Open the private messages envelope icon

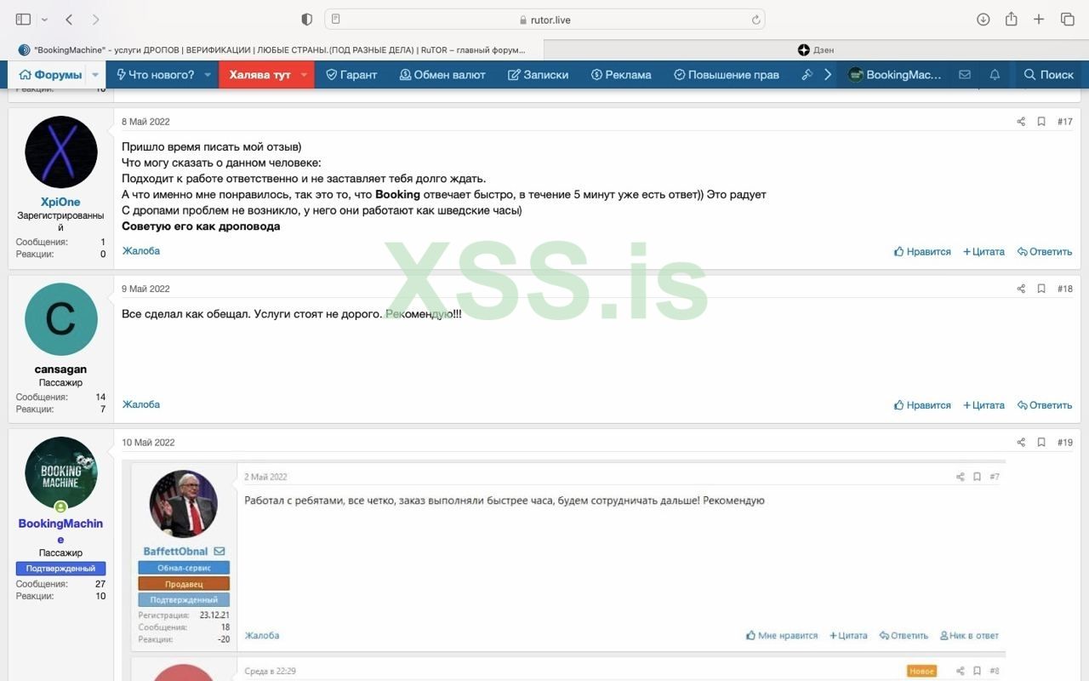(x=965, y=75)
